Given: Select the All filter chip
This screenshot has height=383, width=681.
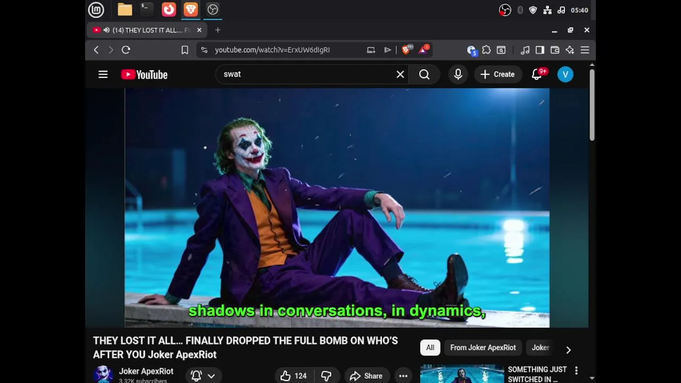Looking at the screenshot, I should (x=430, y=348).
